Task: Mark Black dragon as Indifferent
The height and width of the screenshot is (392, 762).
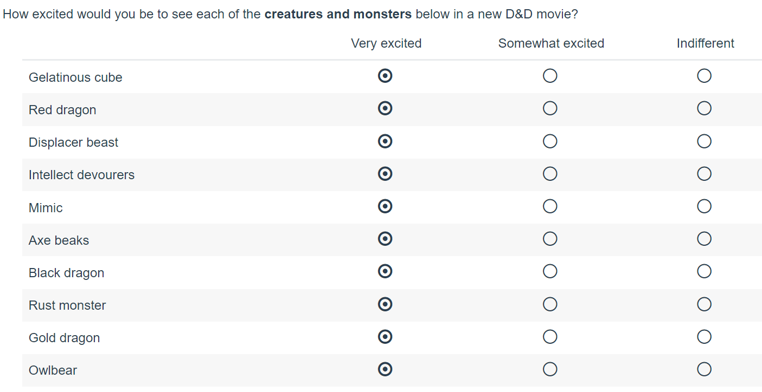Action: 704,271
